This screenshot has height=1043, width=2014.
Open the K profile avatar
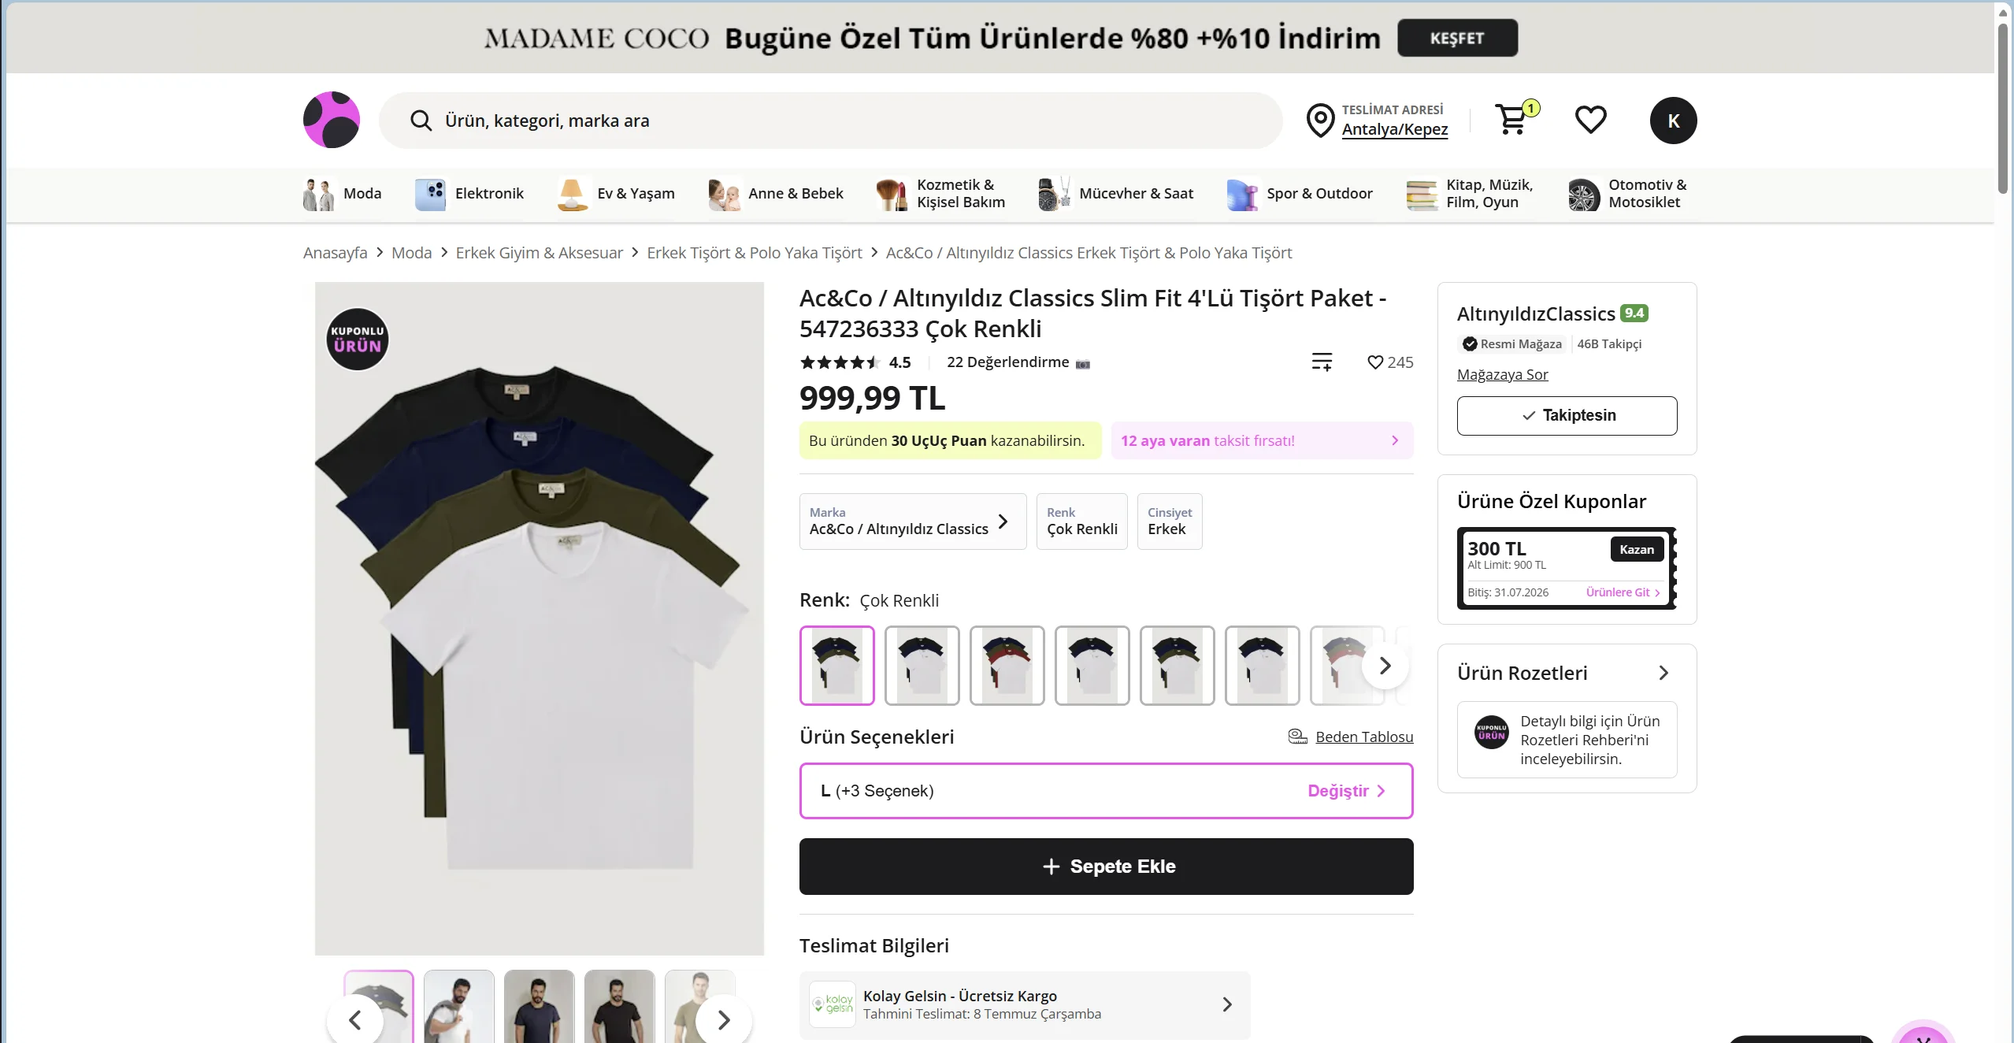pyautogui.click(x=1673, y=121)
